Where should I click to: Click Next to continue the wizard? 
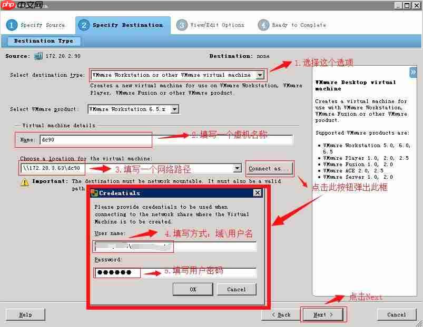click(323, 314)
